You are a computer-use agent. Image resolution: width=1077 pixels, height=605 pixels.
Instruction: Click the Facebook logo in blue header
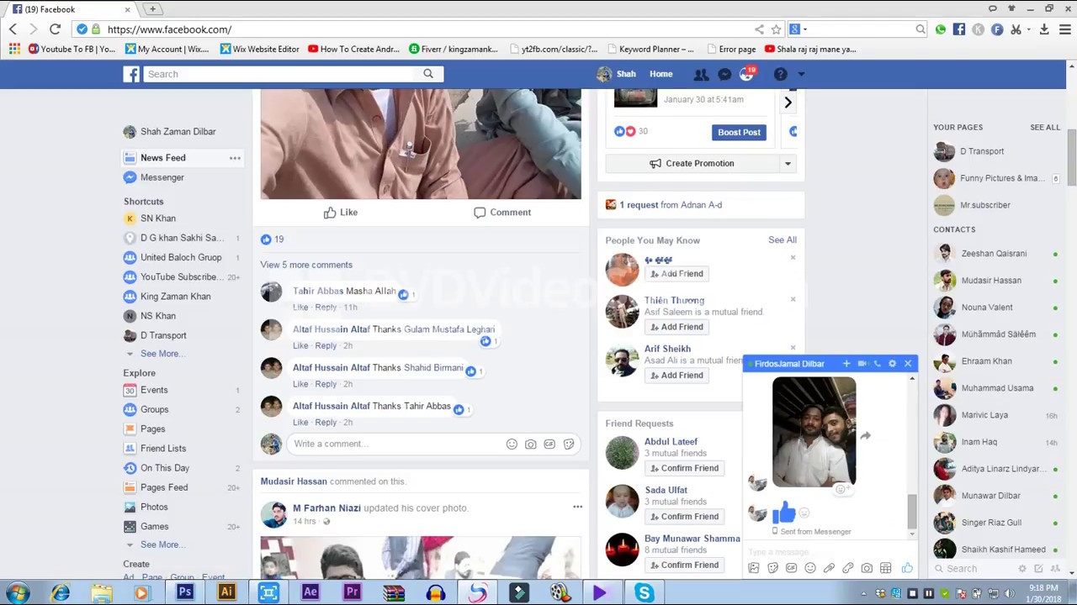point(131,74)
